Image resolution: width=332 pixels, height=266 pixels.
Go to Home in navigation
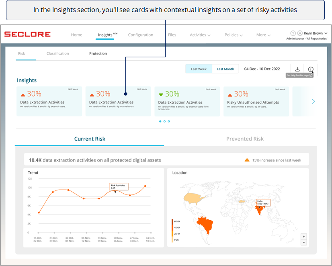(76, 35)
